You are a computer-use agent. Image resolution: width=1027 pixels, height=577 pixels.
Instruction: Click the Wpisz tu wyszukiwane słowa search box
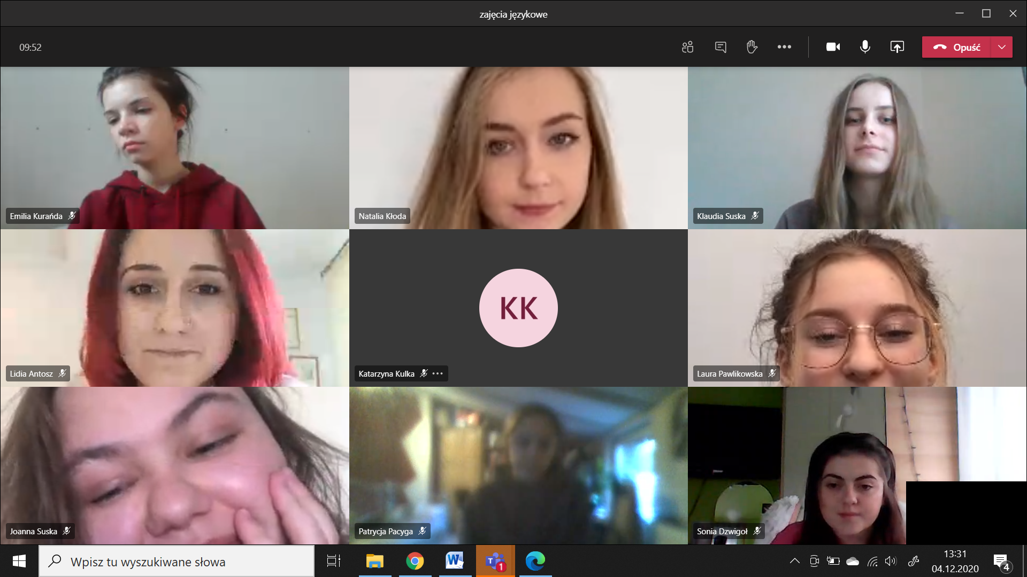coord(177,561)
